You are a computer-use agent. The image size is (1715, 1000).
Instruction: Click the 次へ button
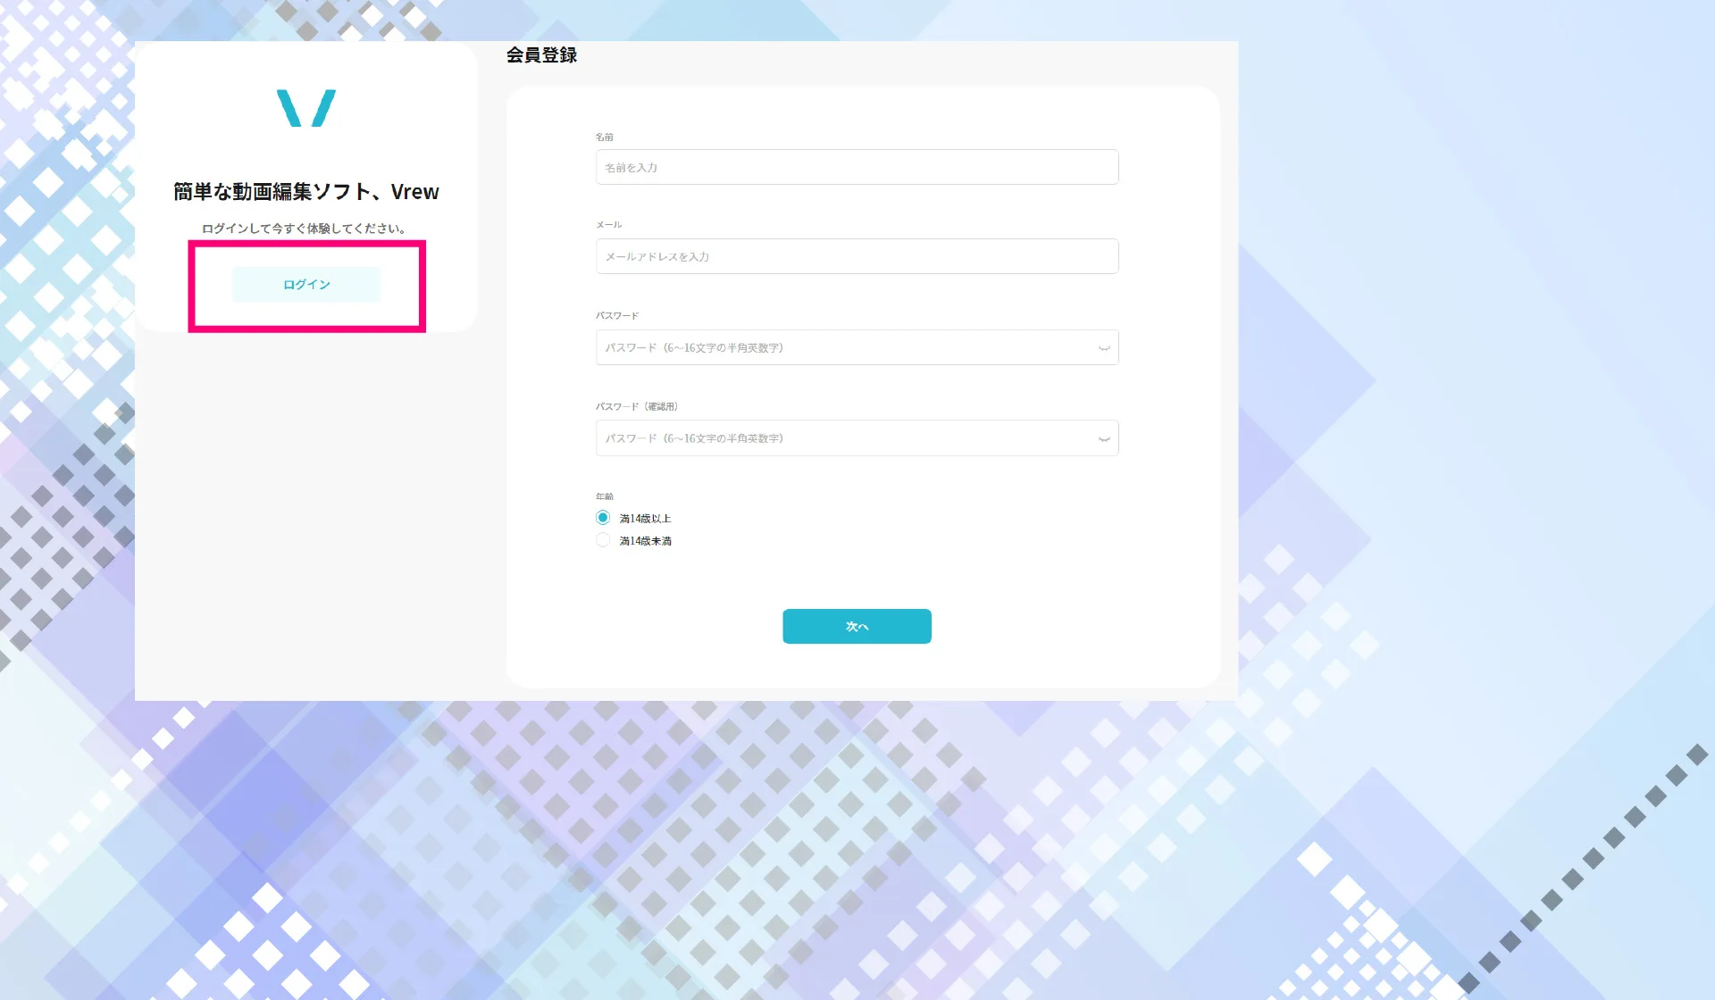(857, 626)
